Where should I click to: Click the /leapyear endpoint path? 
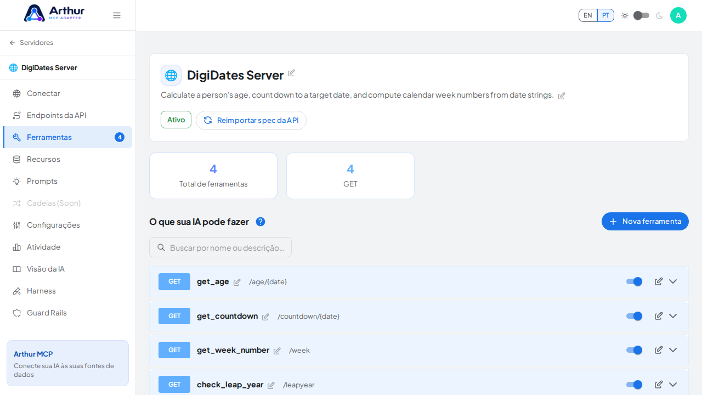299,385
